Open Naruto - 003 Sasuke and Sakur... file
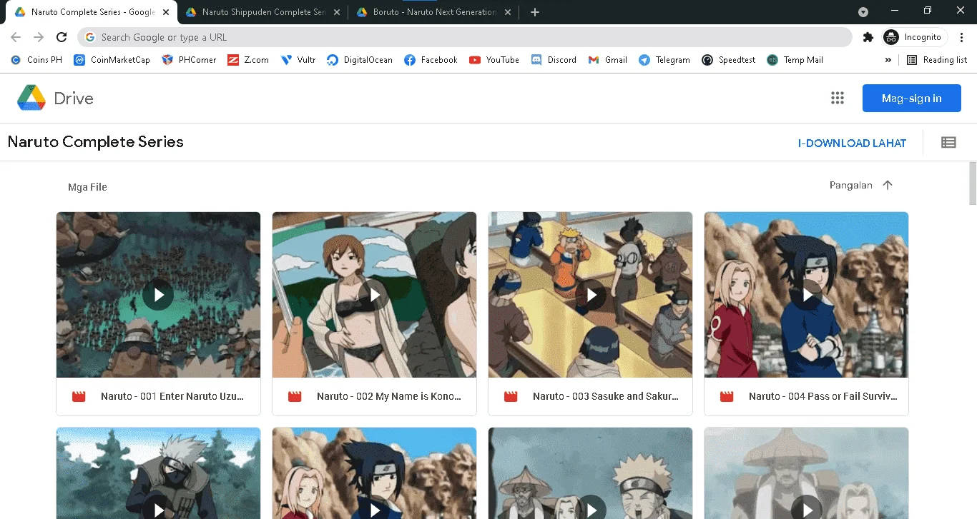Screen dimensions: 977x519 (590, 313)
